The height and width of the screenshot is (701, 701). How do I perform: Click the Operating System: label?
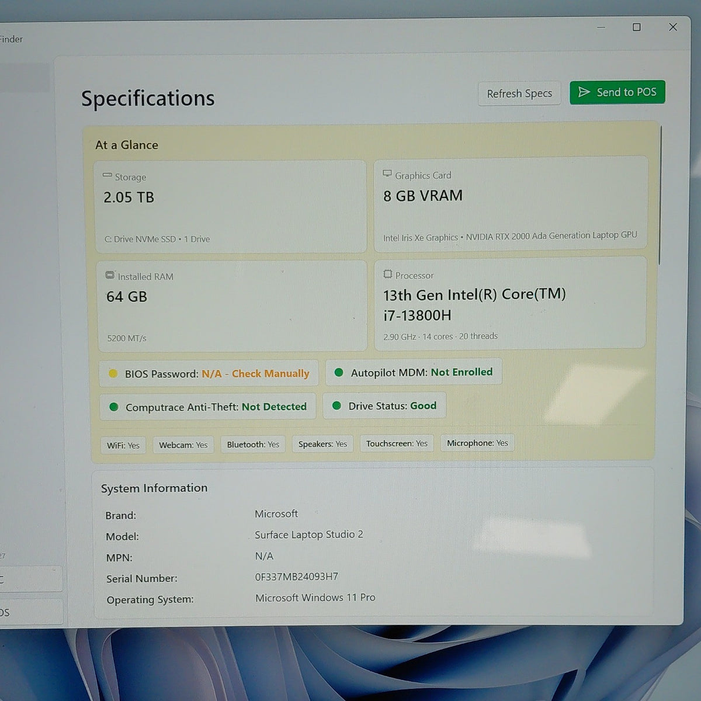(150, 599)
